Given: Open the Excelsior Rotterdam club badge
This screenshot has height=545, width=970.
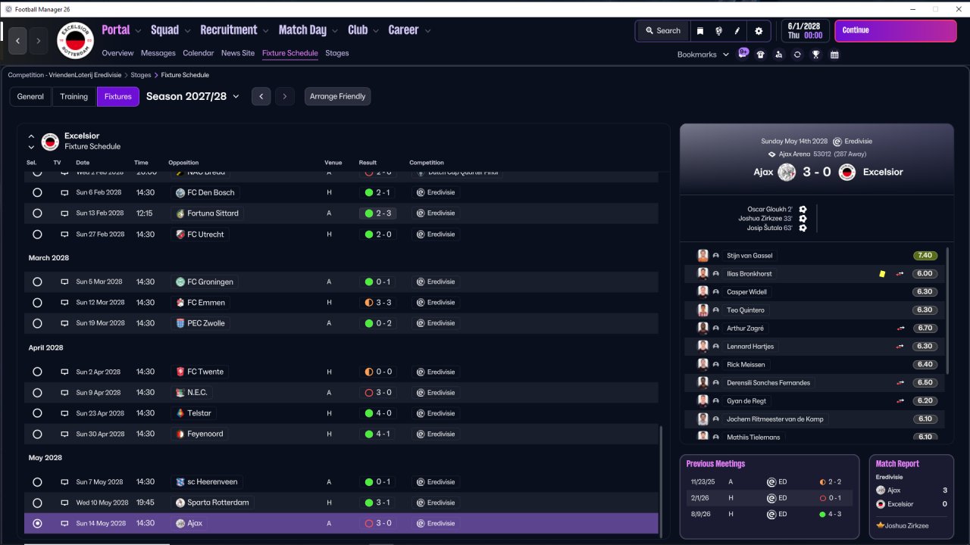Looking at the screenshot, I should pyautogui.click(x=76, y=40).
